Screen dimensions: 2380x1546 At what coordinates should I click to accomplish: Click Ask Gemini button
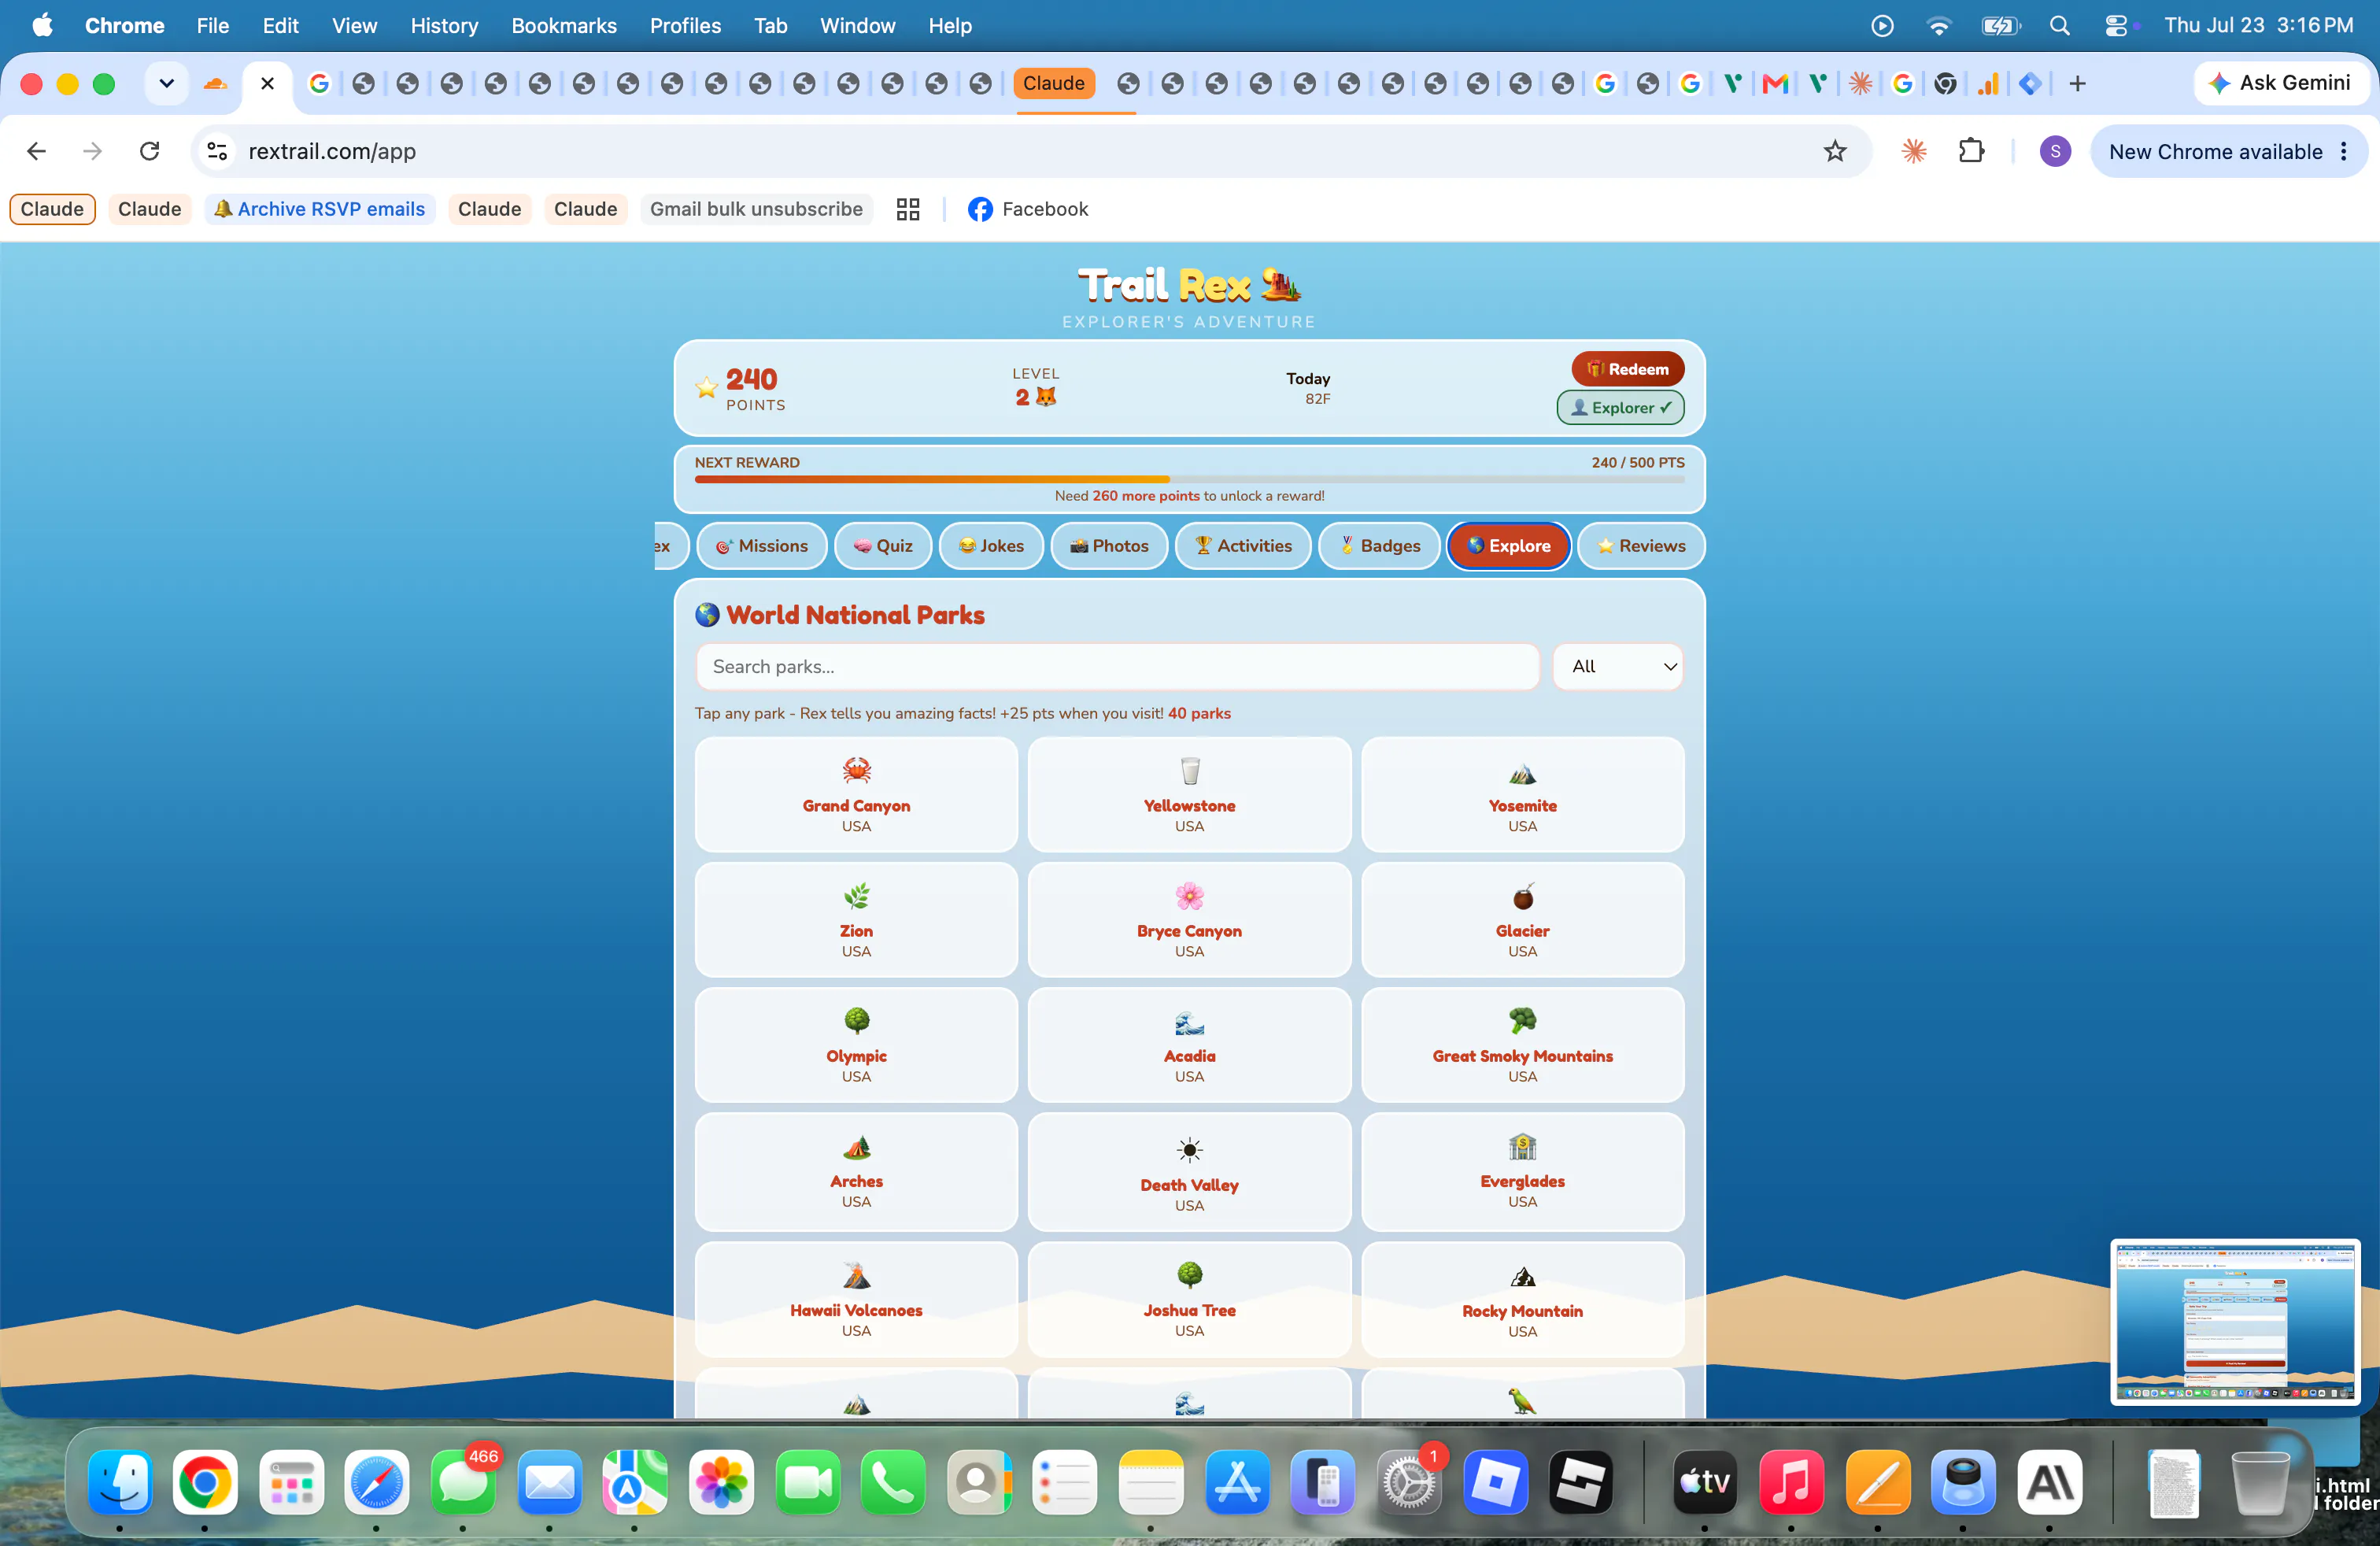(2280, 84)
